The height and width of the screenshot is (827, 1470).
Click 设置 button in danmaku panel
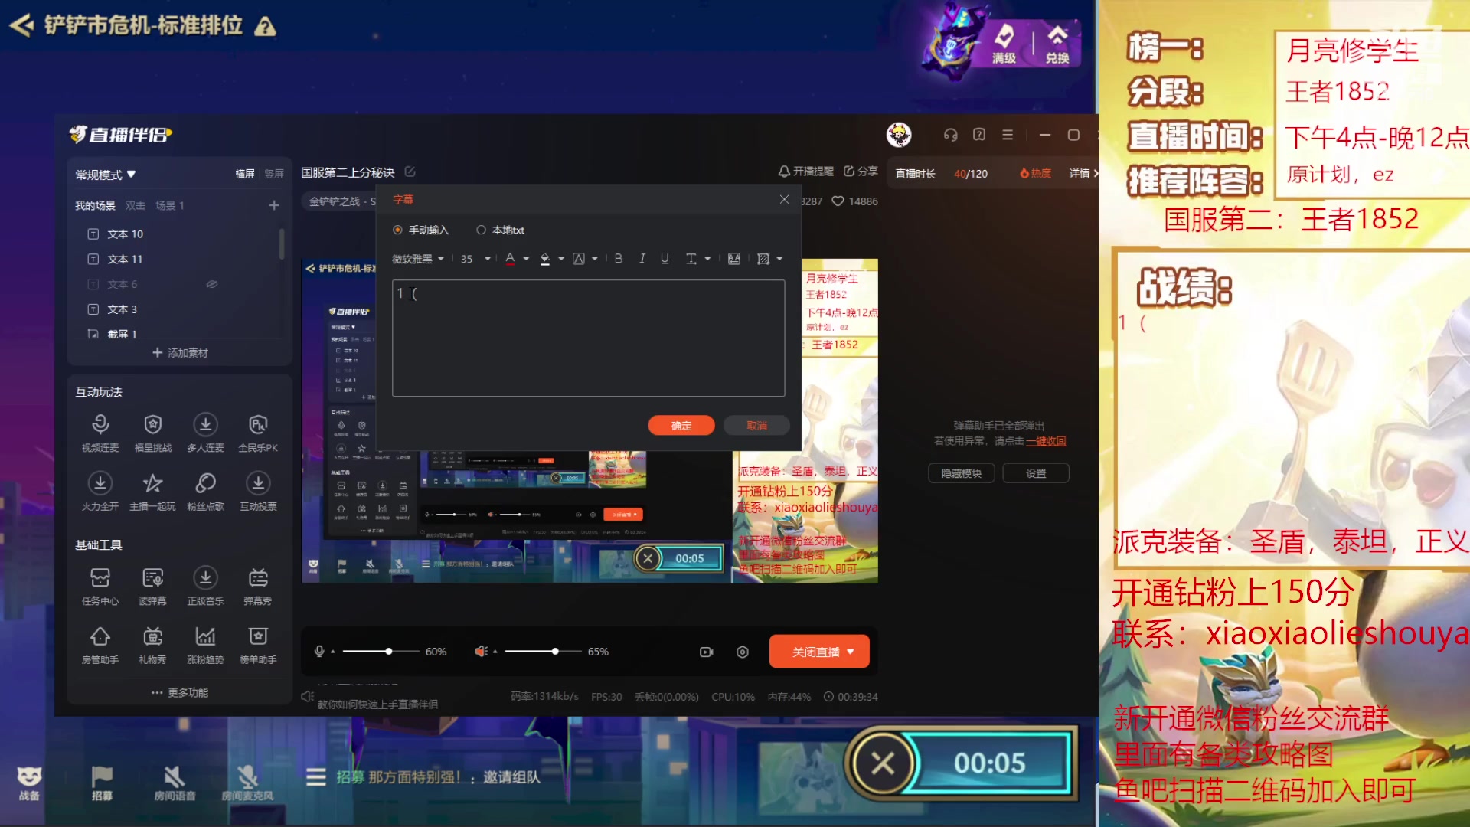1036,473
